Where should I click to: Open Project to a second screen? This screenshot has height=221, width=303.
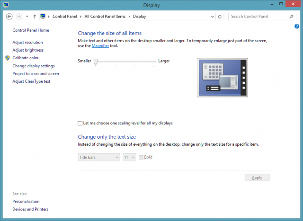pos(36,74)
